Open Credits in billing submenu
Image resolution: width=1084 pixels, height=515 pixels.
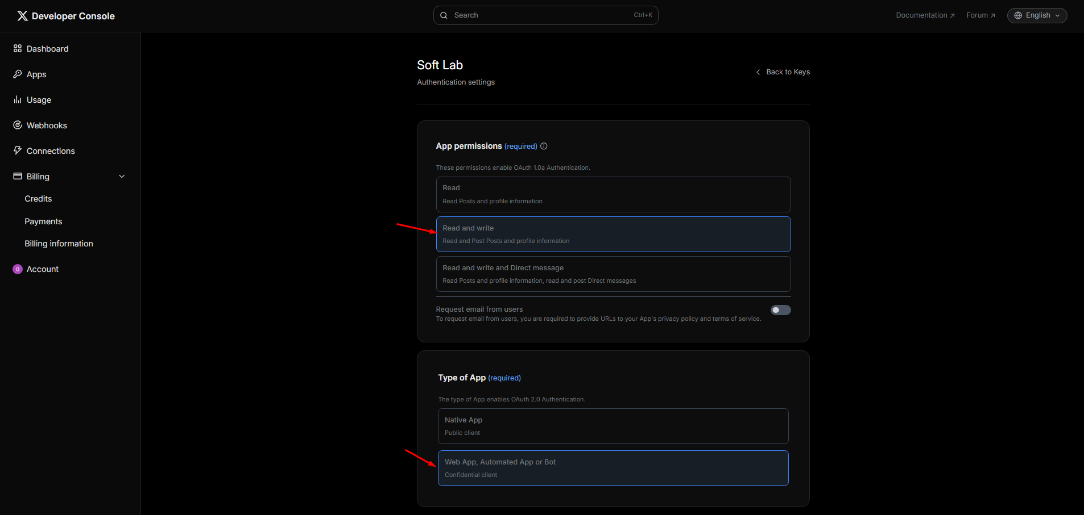coord(38,199)
